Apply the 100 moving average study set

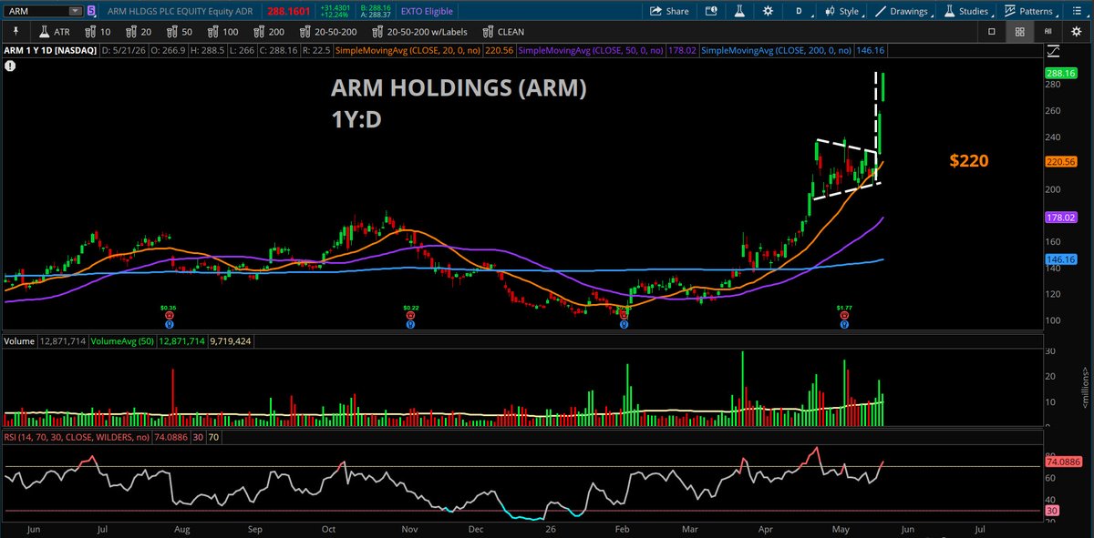(222, 31)
